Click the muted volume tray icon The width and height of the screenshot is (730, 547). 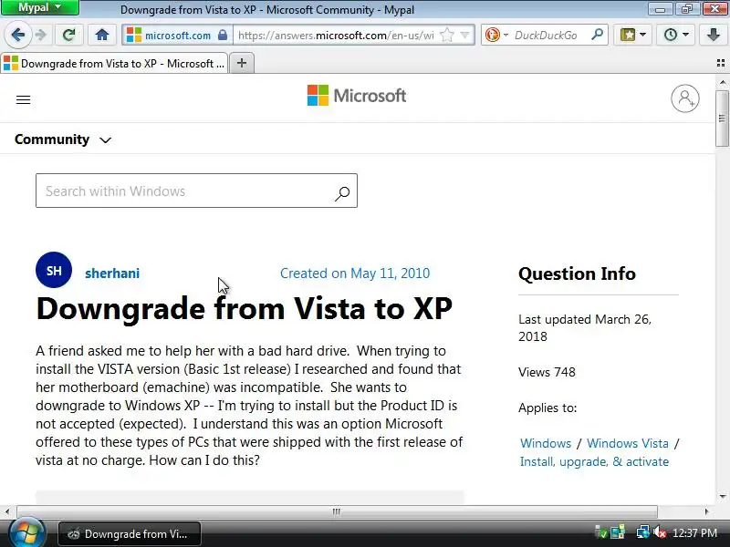coord(660,532)
